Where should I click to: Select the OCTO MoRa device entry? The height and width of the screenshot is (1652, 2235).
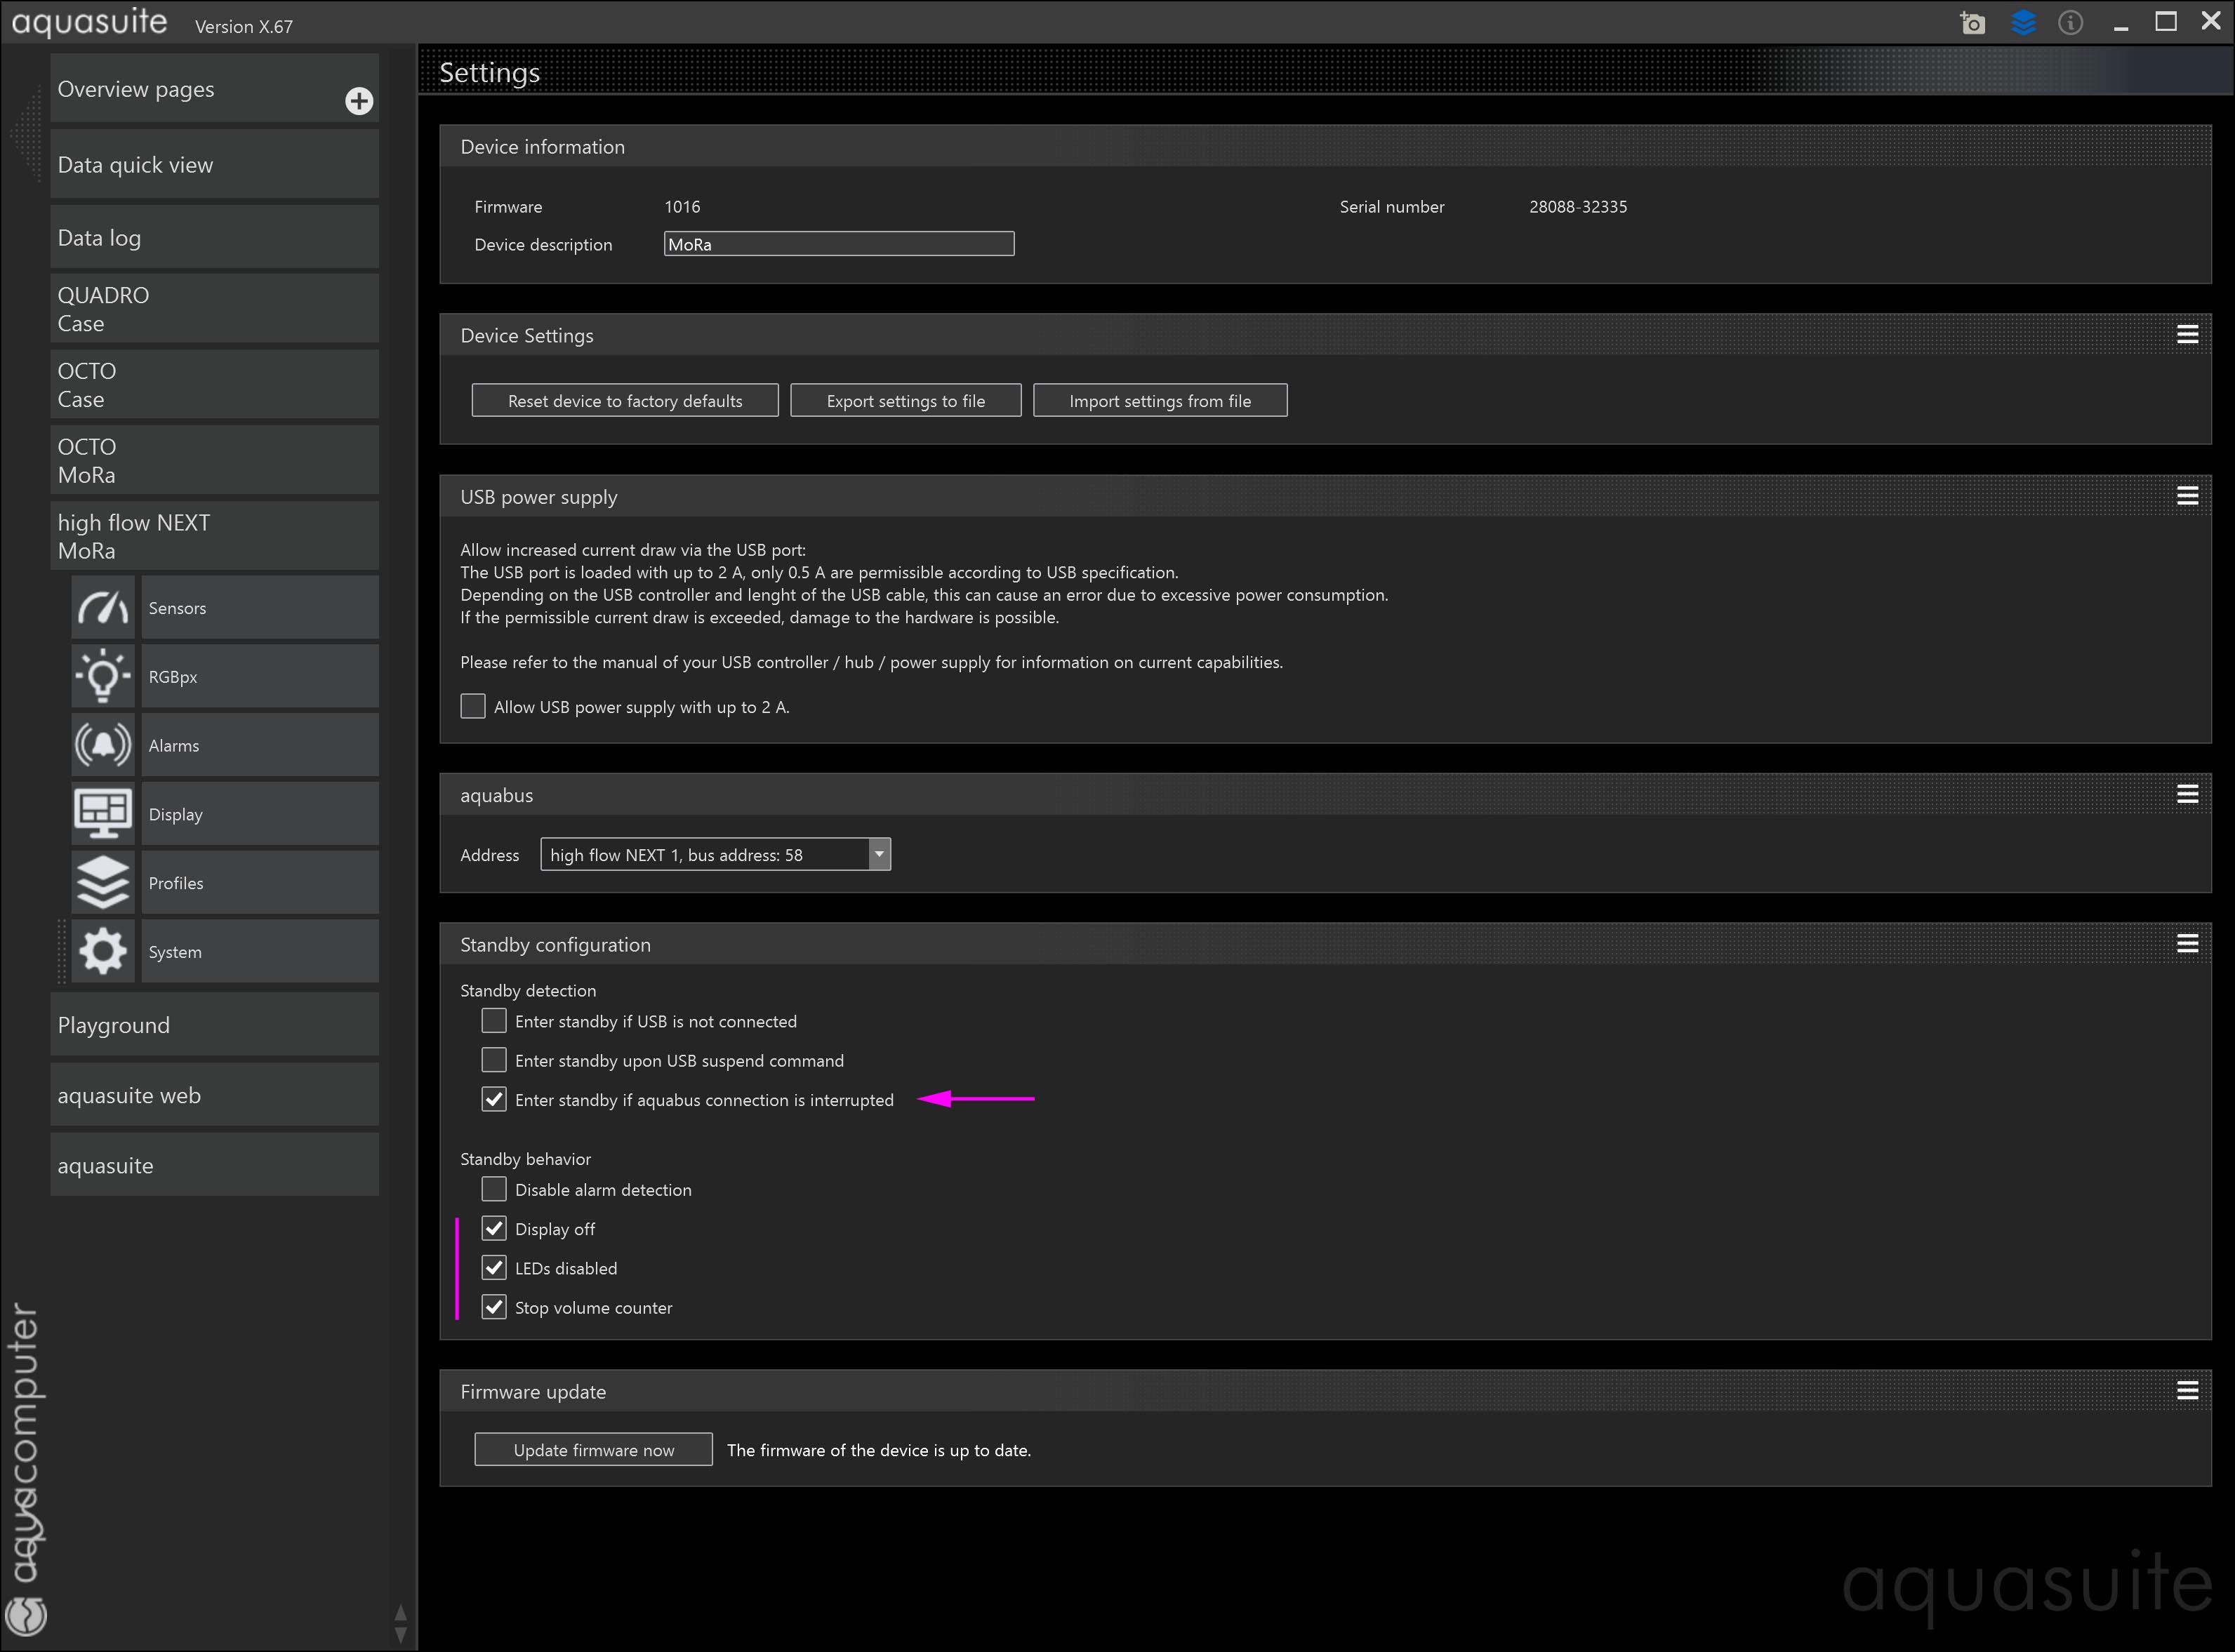click(214, 461)
